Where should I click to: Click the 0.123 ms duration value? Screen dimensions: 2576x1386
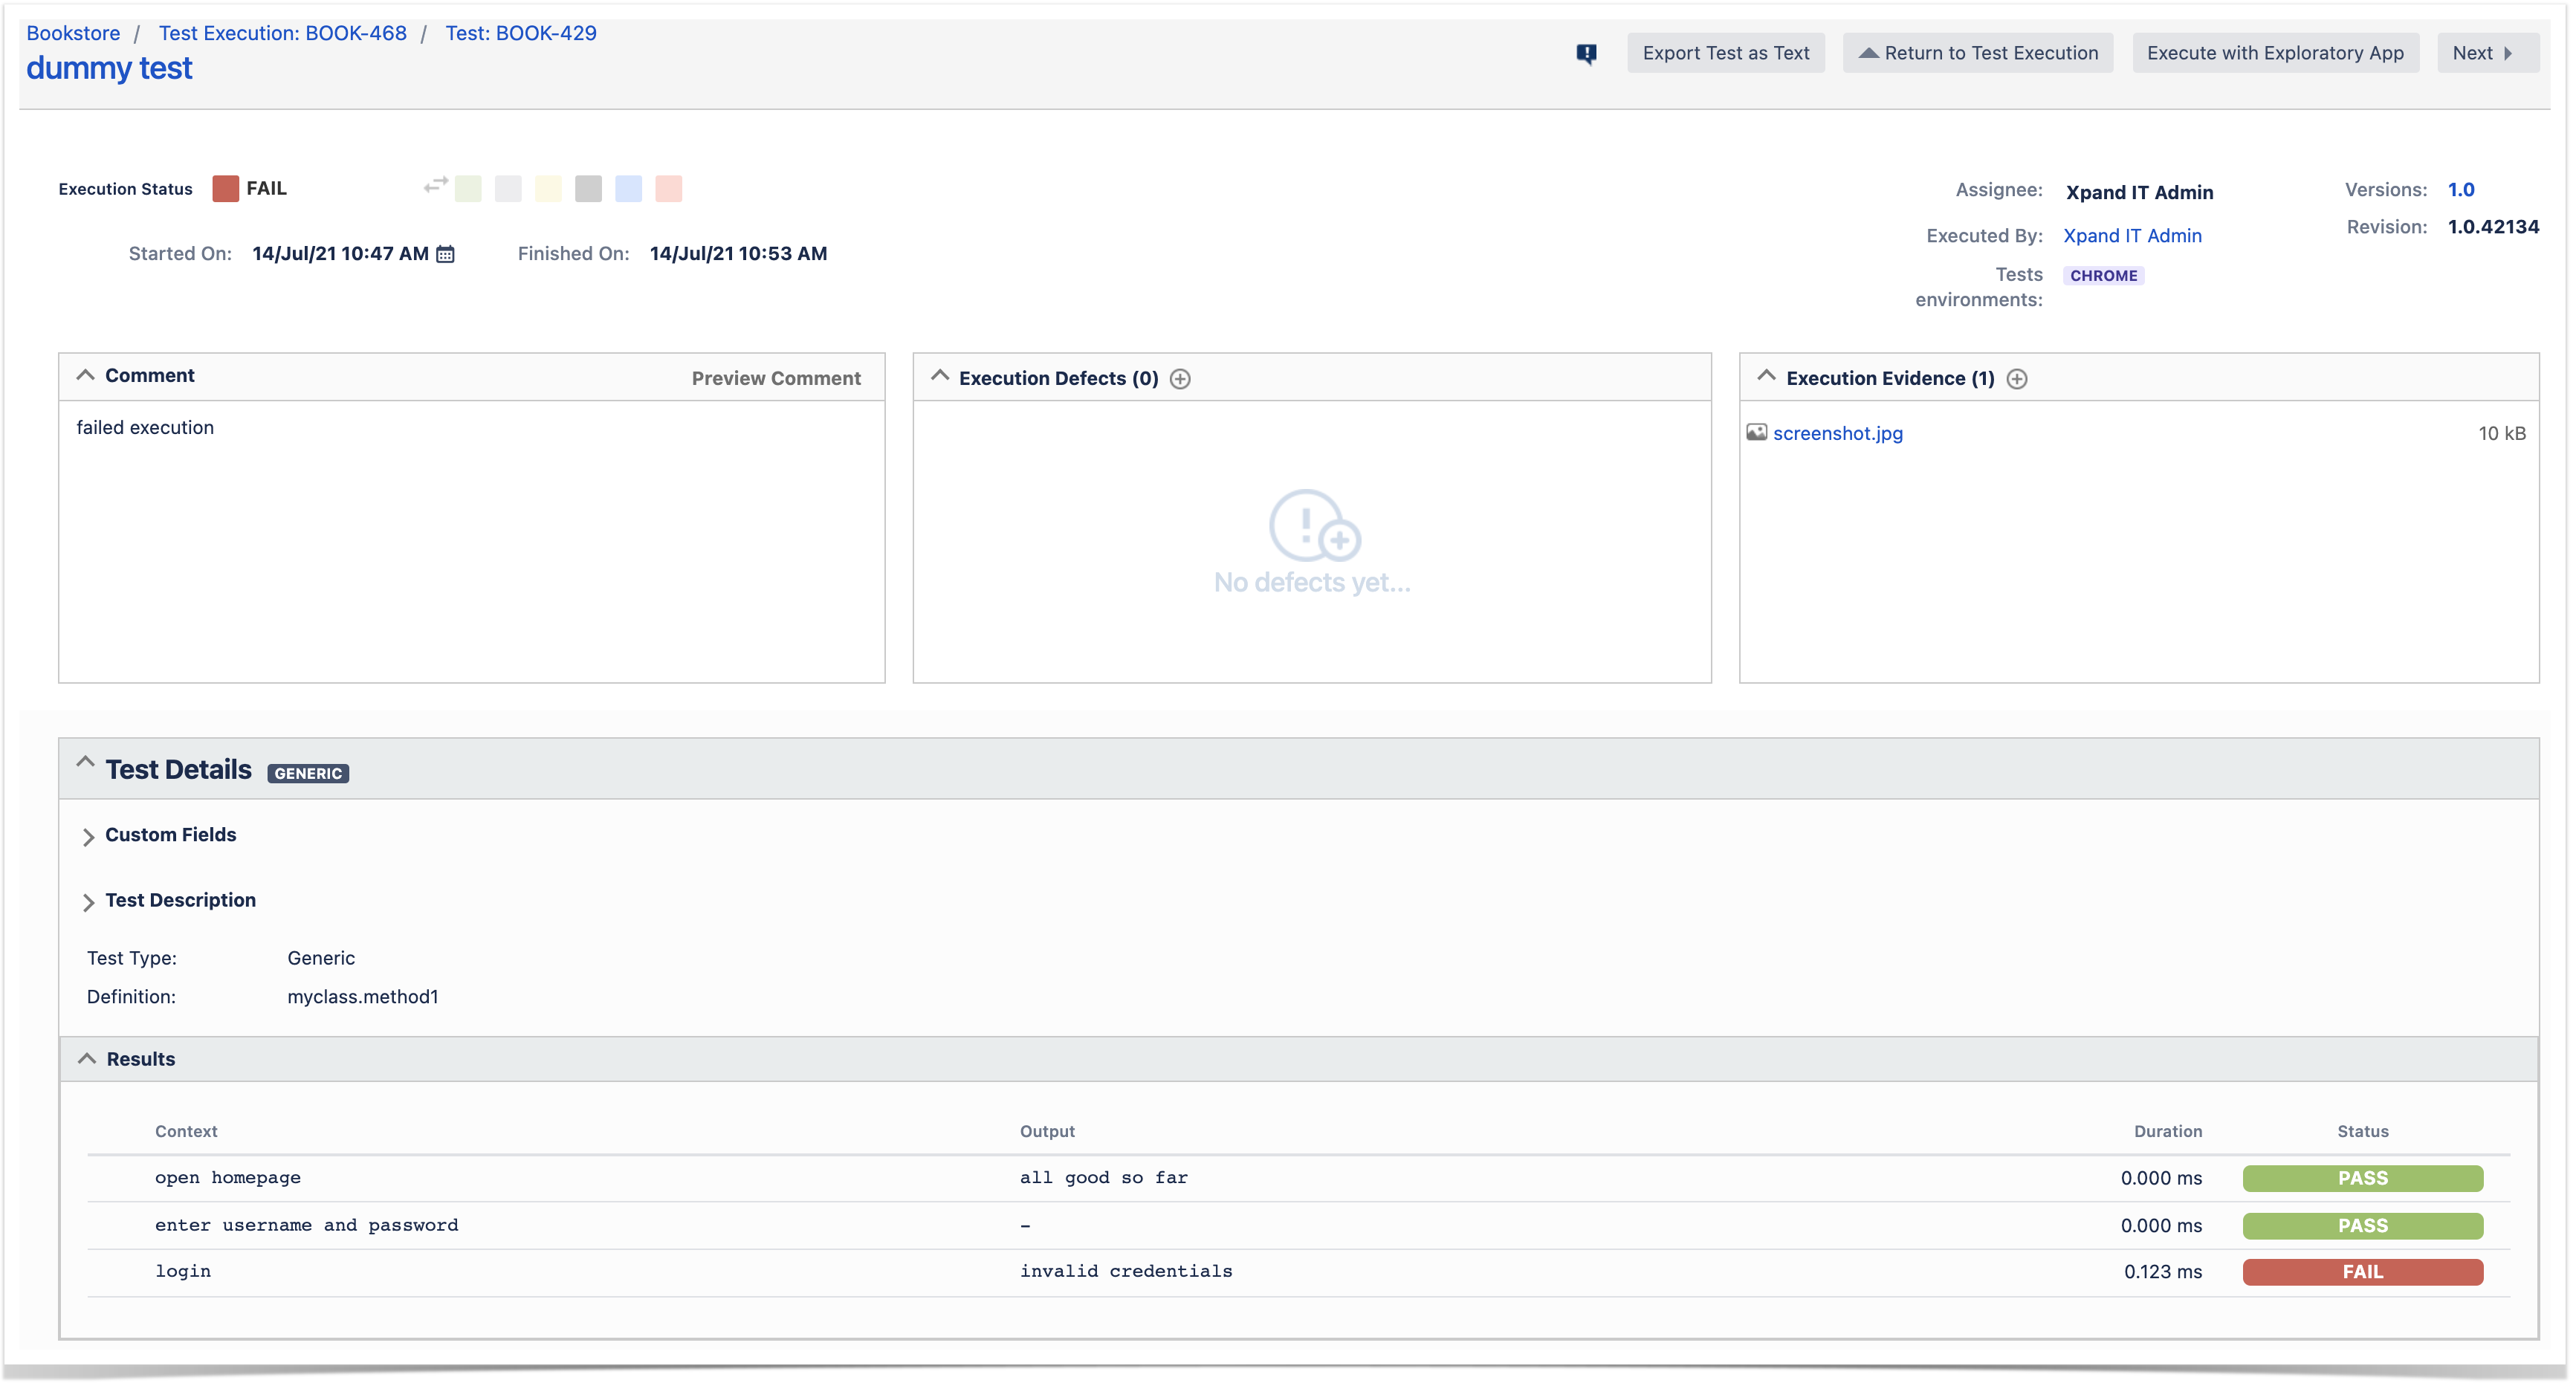tap(2162, 1272)
